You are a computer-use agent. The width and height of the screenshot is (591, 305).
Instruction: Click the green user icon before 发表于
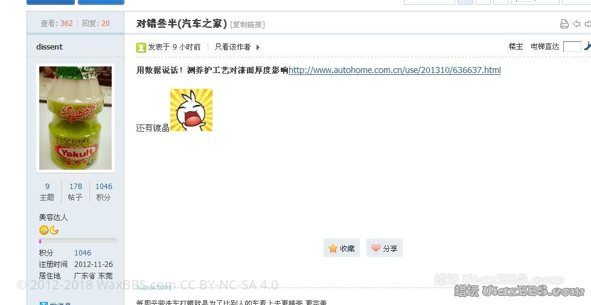141,47
